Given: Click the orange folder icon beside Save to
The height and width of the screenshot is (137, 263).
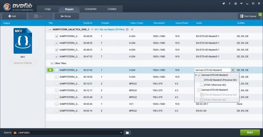Looking at the screenshot, I should point(15,133).
